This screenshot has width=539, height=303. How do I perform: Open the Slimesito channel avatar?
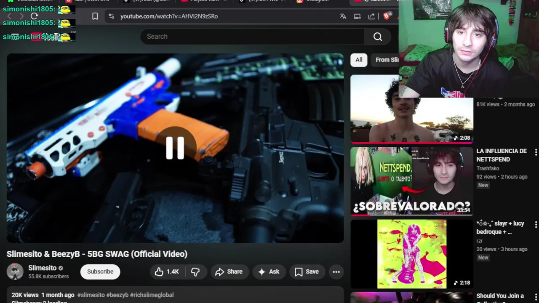(15, 271)
